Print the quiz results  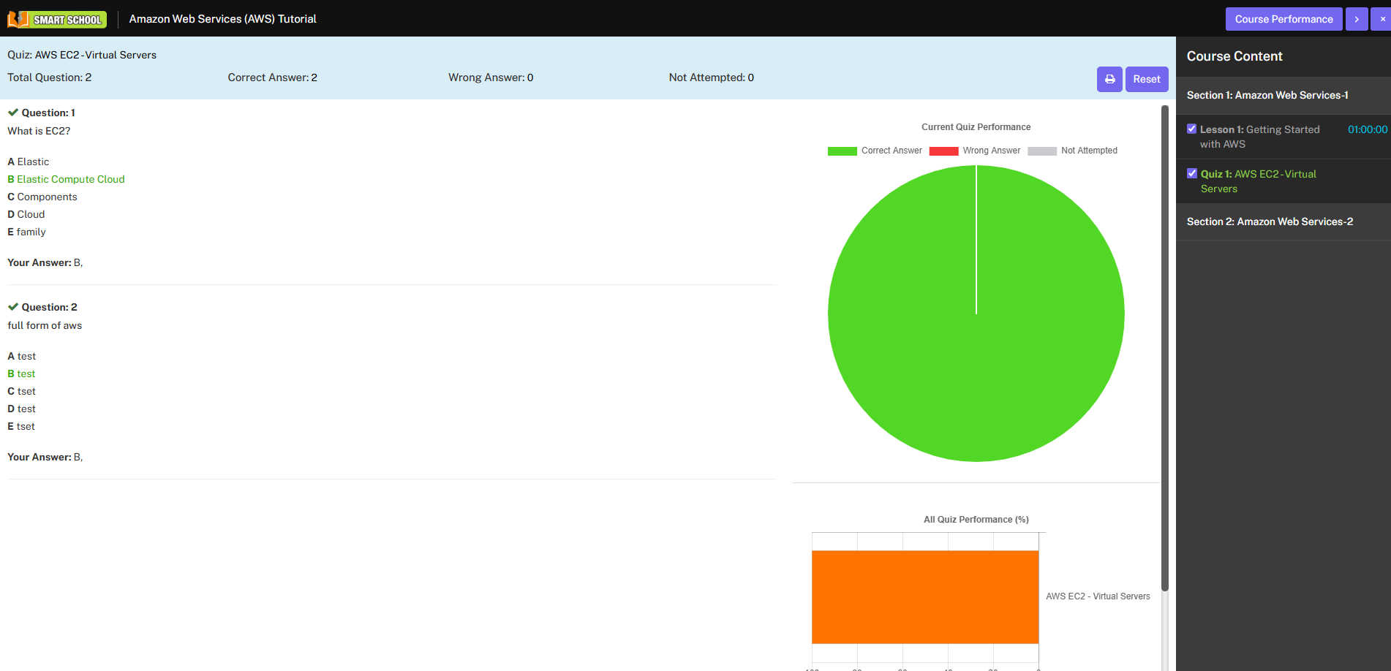1109,79
